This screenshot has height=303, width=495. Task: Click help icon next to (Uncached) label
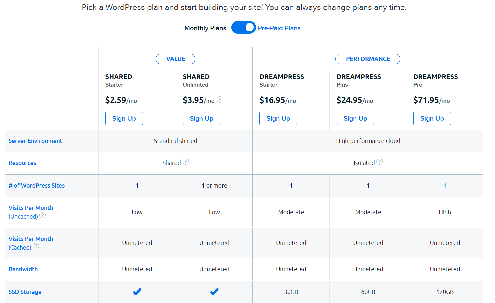(43, 215)
